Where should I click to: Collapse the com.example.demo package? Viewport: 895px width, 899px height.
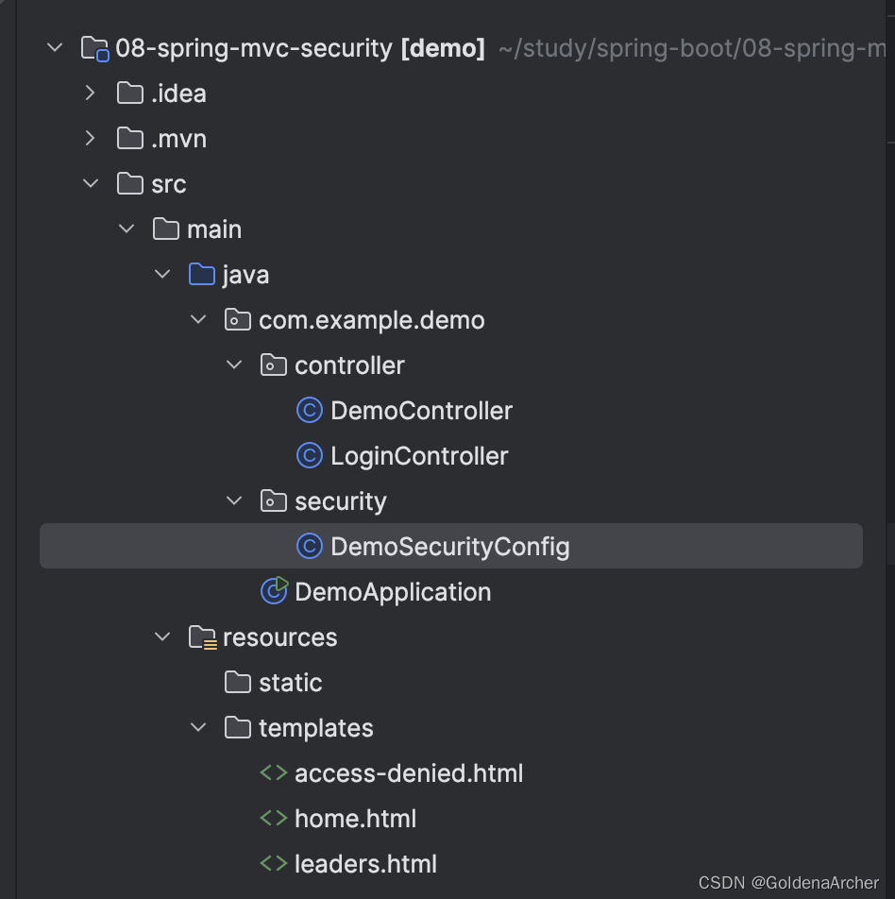(x=198, y=320)
